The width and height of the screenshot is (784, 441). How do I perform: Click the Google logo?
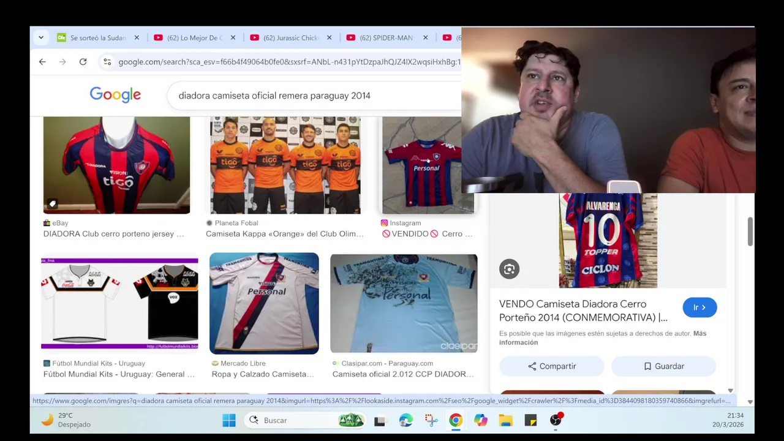pyautogui.click(x=115, y=95)
